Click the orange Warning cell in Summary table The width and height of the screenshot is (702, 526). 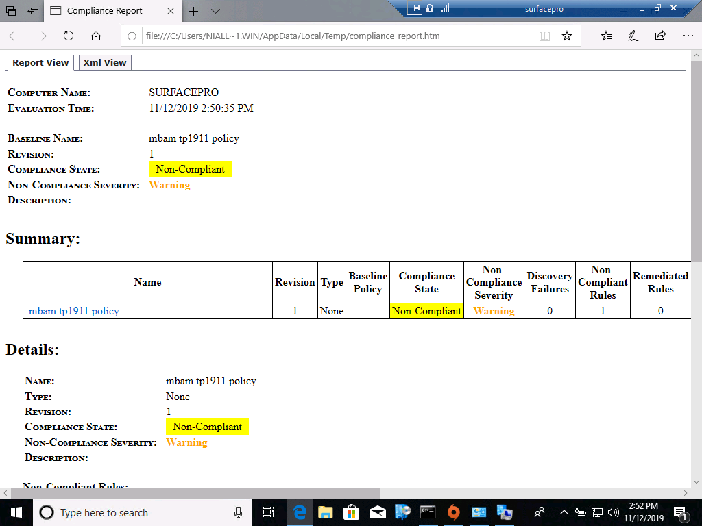(x=494, y=311)
